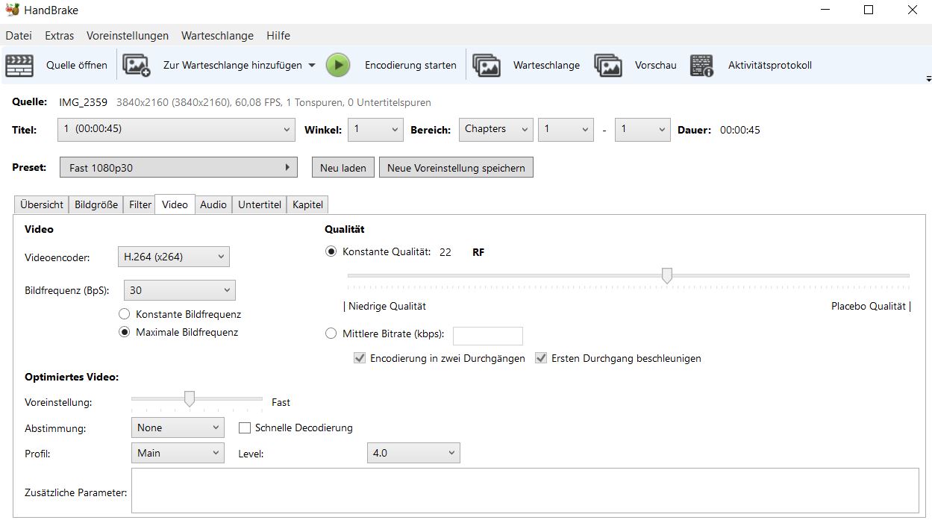Open the Titel dropdown
Screen dimensions: 932x523
tap(176, 129)
